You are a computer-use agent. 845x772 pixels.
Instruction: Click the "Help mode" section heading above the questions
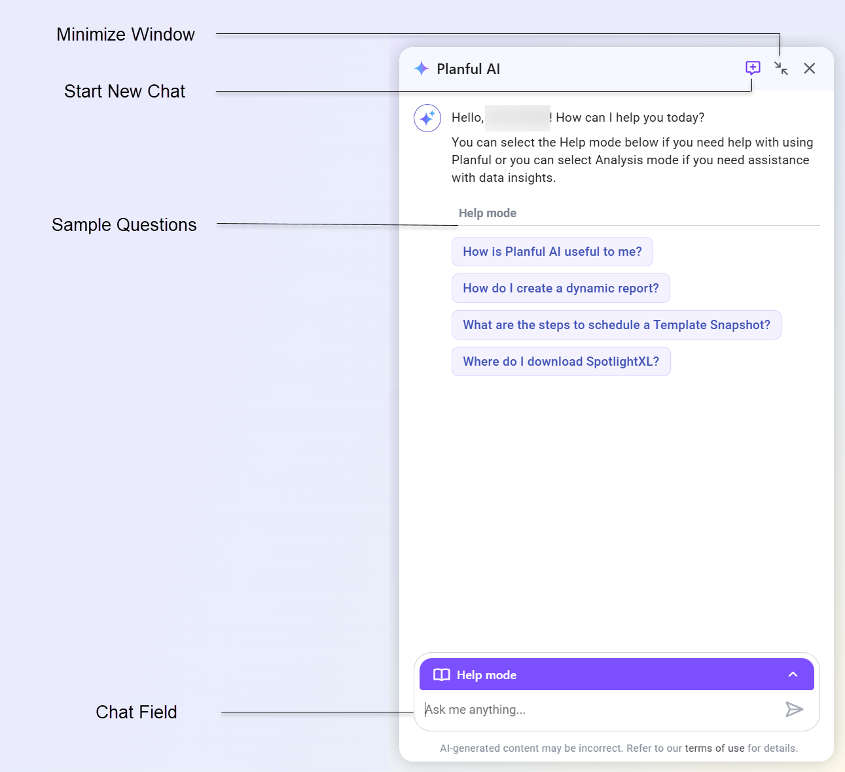pyautogui.click(x=488, y=213)
